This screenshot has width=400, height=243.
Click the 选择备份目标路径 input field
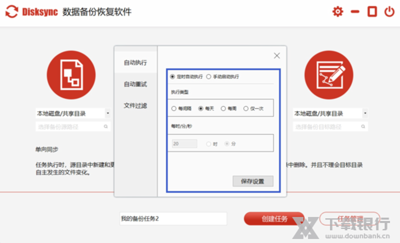[x=330, y=127]
